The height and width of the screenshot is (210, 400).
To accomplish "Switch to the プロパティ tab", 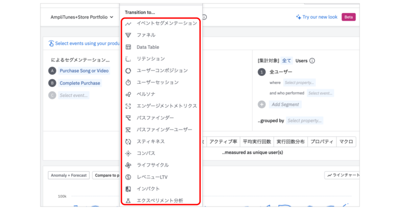I will (321, 141).
